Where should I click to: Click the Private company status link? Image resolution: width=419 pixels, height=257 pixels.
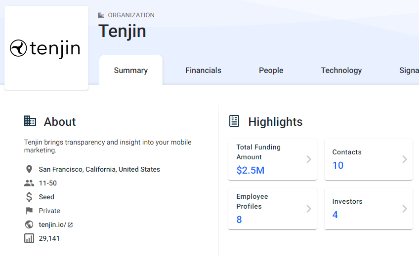(x=49, y=211)
